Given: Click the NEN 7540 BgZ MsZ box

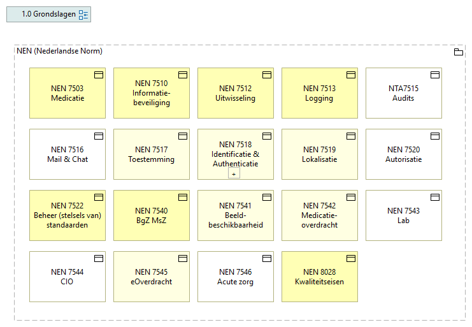Looking at the screenshot, I should coord(152,216).
